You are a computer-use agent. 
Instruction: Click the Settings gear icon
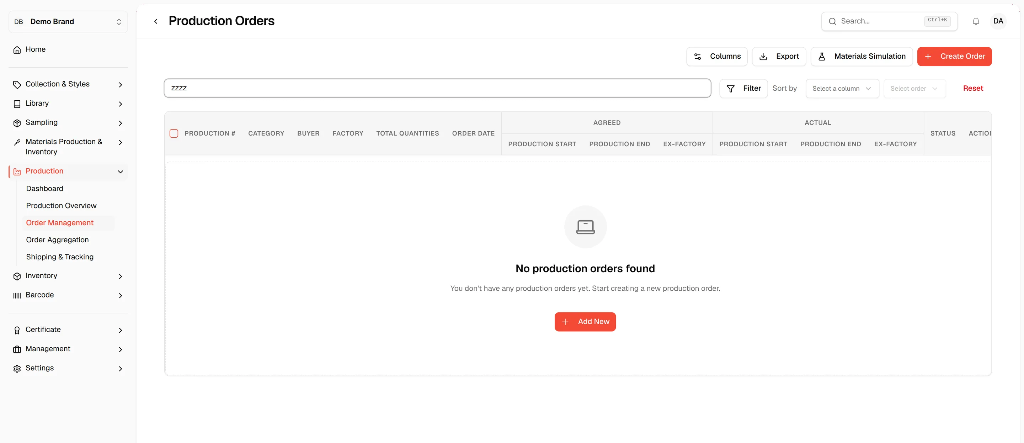coord(17,369)
